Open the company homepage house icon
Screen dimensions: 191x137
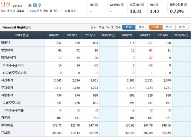30,5
